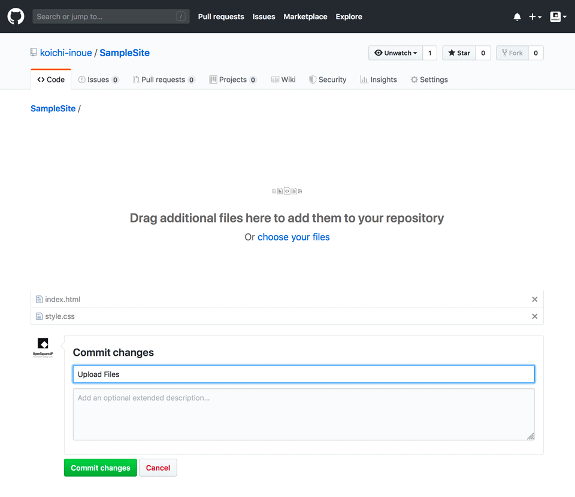Star the SampleSite repository
This screenshot has height=497, width=575.
coord(459,53)
